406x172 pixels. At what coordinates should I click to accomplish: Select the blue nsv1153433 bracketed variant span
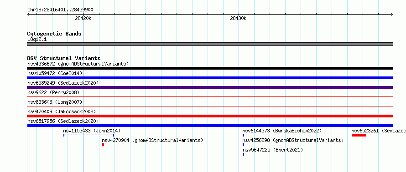point(89,135)
